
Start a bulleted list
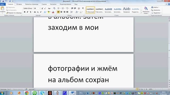point(58,8)
